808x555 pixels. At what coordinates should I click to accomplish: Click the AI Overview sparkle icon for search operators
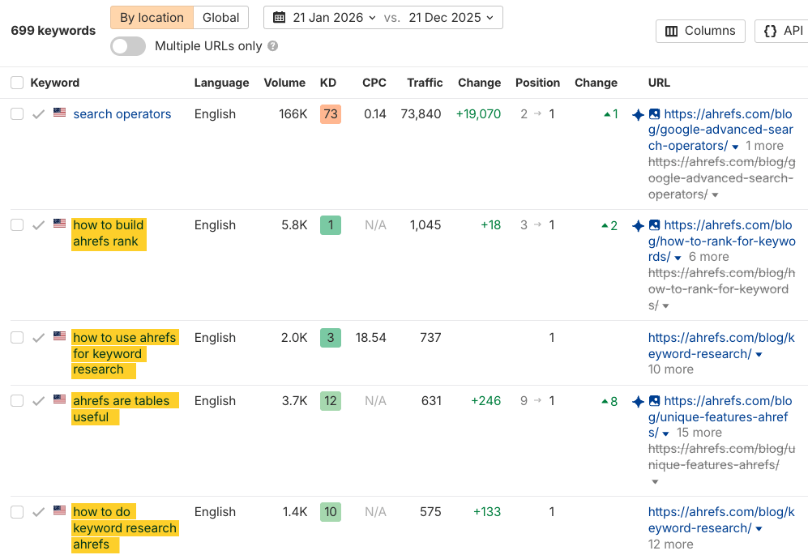pyautogui.click(x=638, y=114)
